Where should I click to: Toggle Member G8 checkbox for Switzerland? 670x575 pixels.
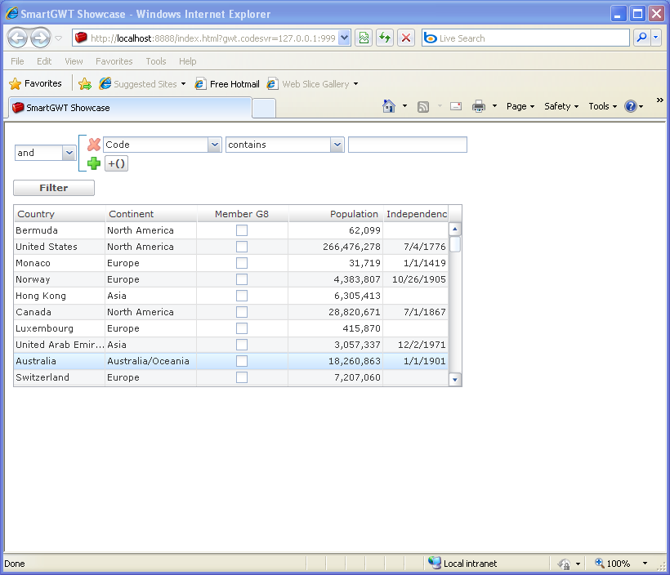pos(242,377)
